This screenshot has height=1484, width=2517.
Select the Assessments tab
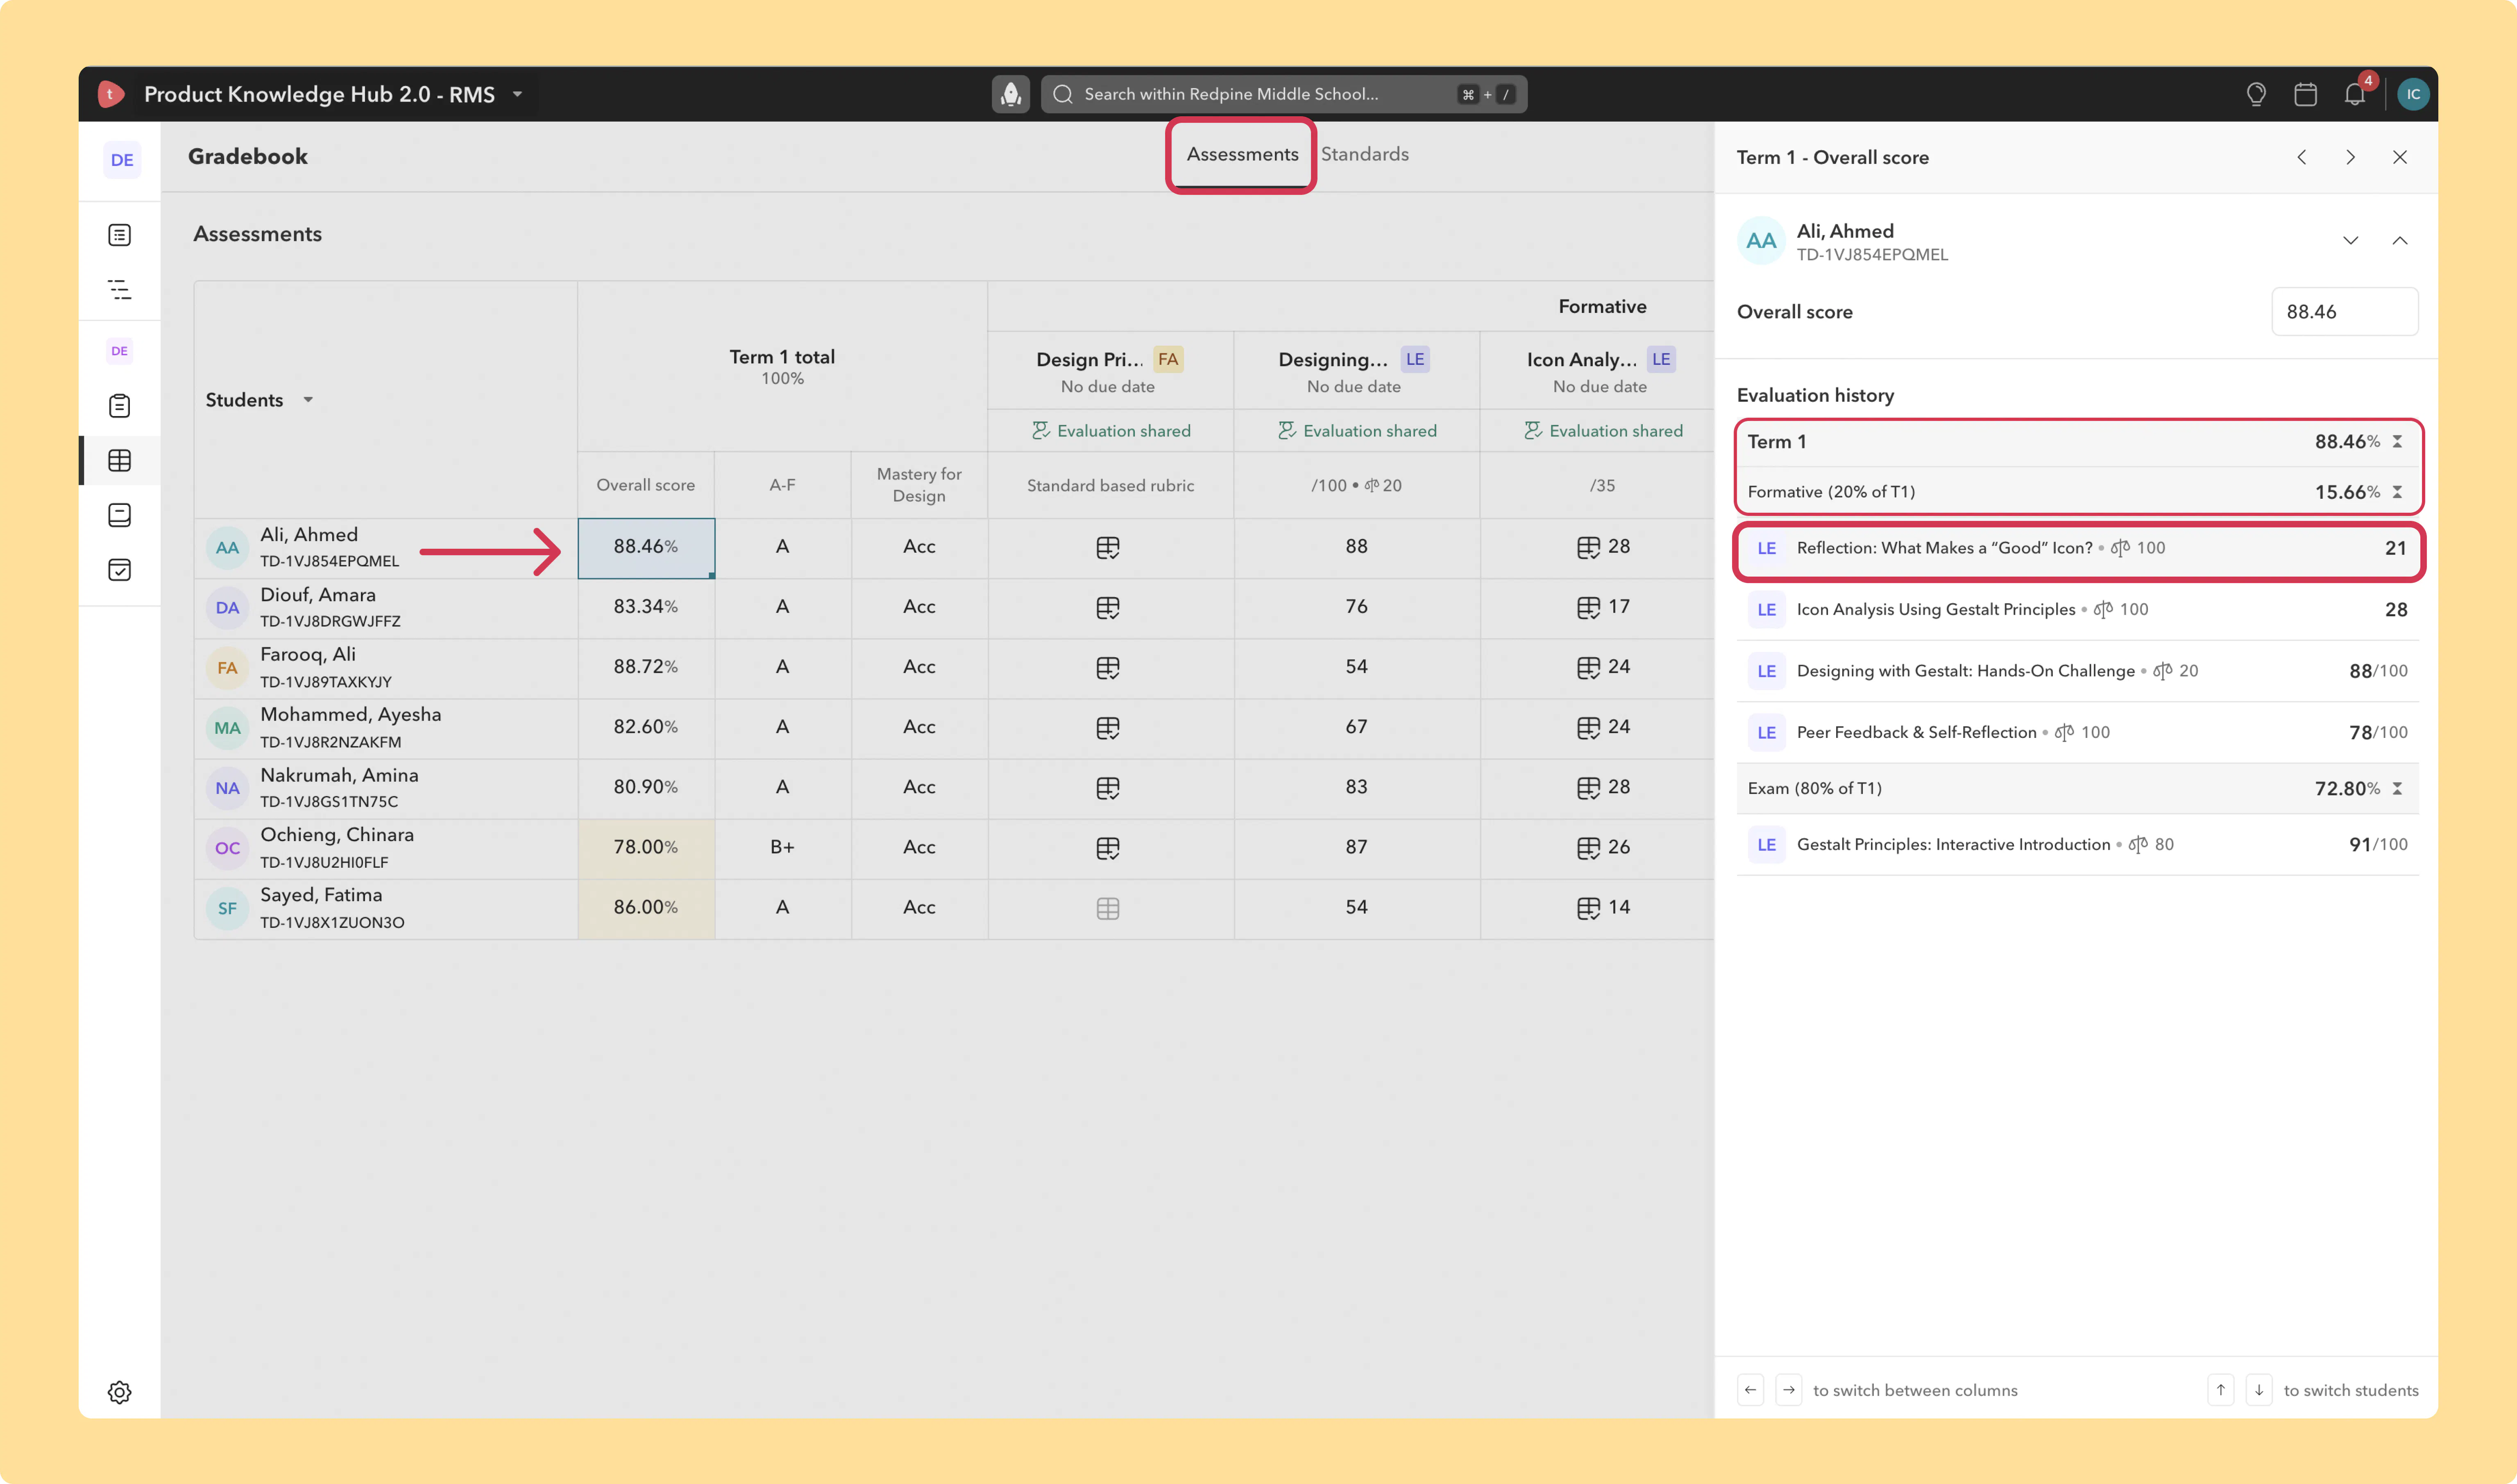click(1241, 154)
